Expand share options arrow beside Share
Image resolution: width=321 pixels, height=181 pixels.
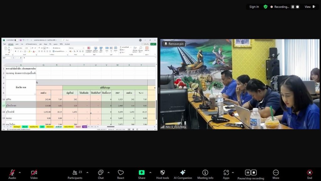(150, 173)
